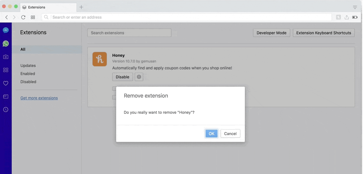Click the battery saver icon

pos(355,17)
